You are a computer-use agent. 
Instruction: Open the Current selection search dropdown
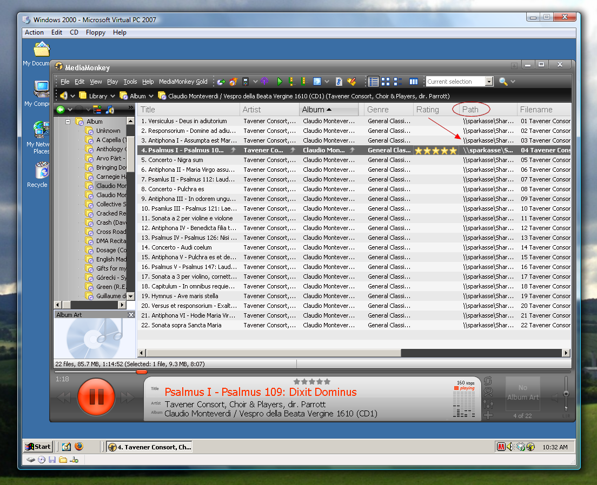(x=489, y=82)
